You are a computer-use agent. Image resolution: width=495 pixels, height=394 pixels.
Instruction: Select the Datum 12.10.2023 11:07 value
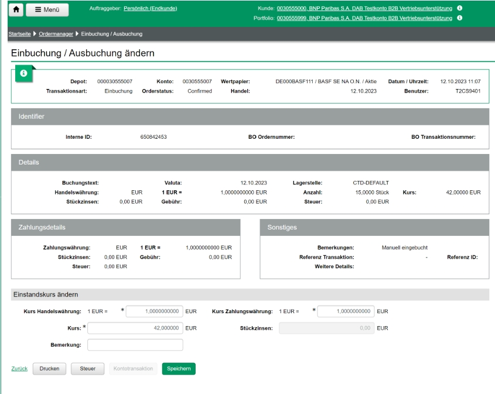click(x=460, y=81)
